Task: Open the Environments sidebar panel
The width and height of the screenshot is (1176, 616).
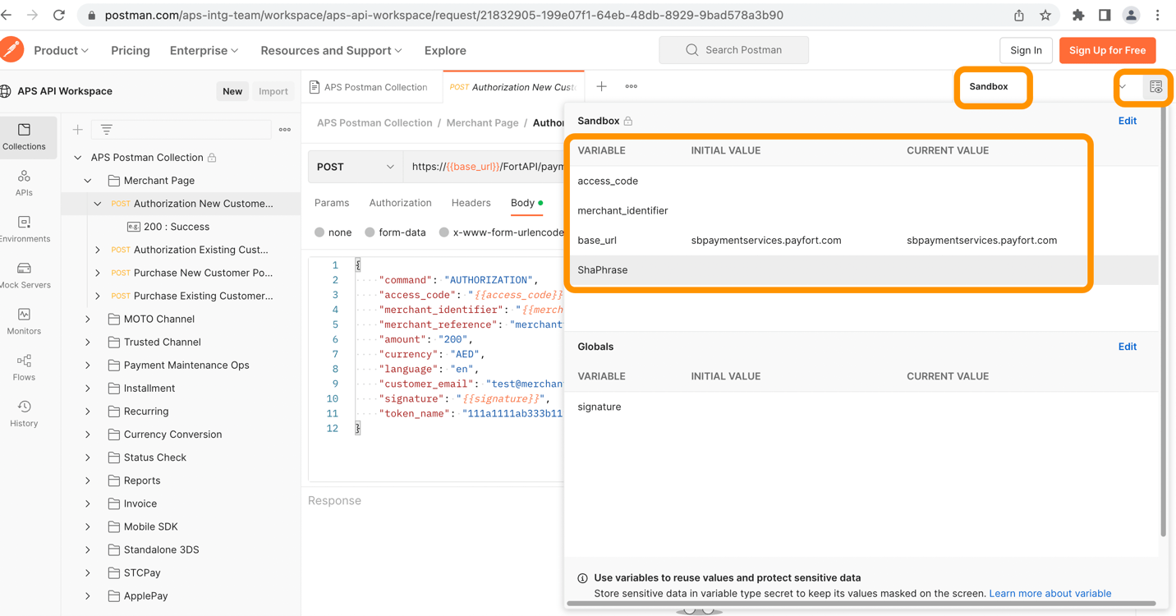Action: 24,228
